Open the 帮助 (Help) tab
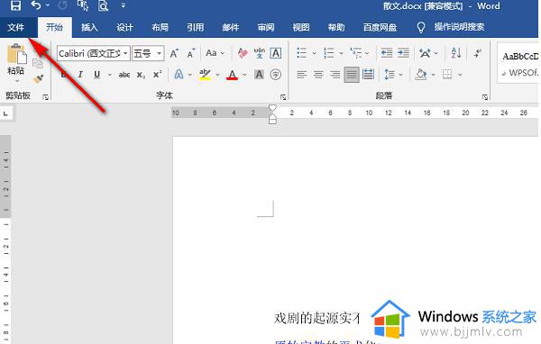 click(336, 27)
